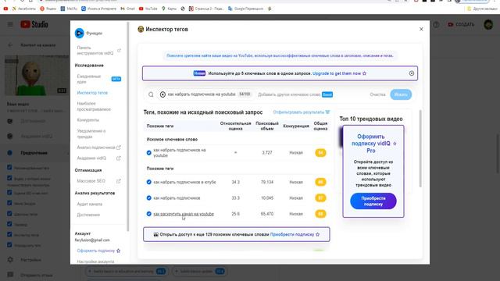Click the YouTube Studio logo
This screenshot has width=500, height=281.
34,24
